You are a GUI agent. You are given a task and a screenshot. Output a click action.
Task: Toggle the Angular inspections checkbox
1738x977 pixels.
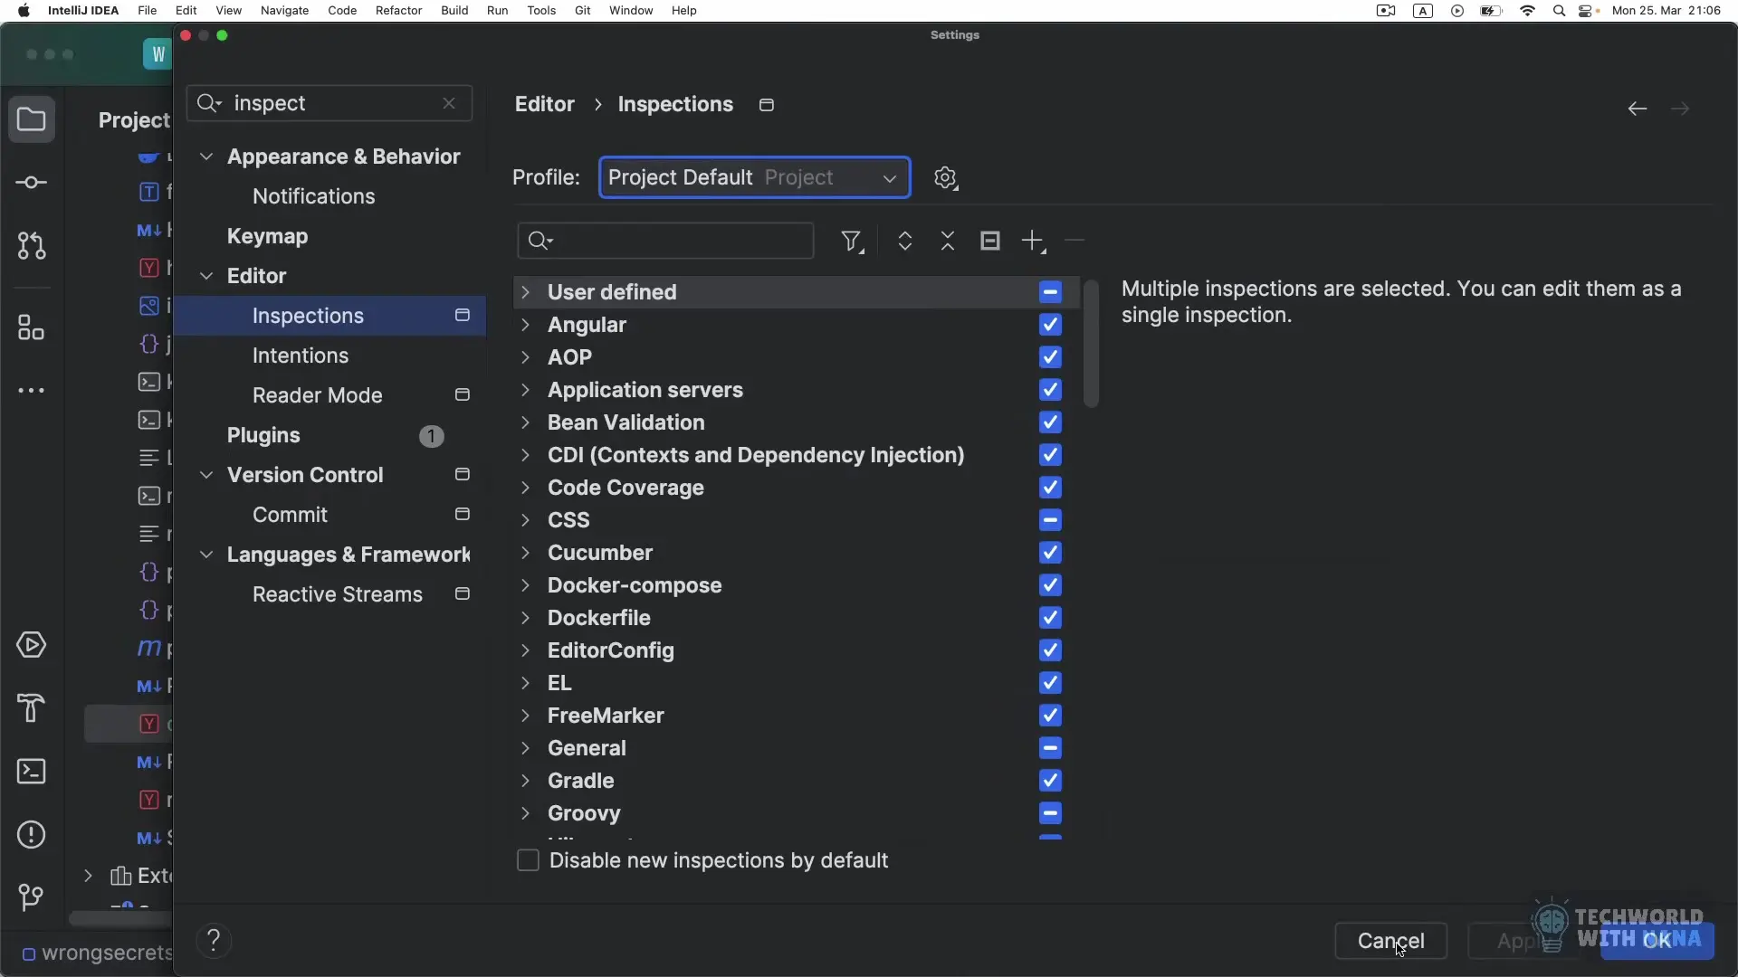click(x=1050, y=325)
